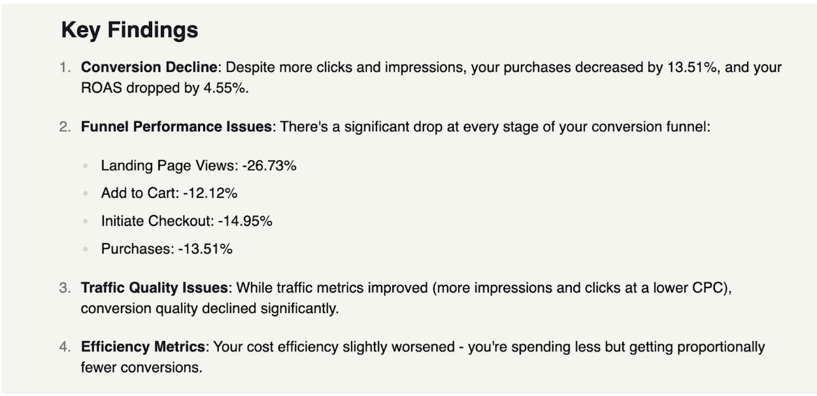Click the bold Efficiency Metrics label
This screenshot has width=817, height=396.
pyautogui.click(x=144, y=347)
